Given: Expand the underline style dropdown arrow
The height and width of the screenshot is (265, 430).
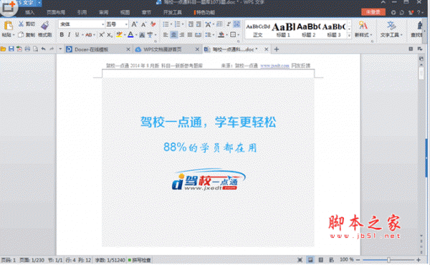Looking at the screenshot, I should tap(82, 35).
